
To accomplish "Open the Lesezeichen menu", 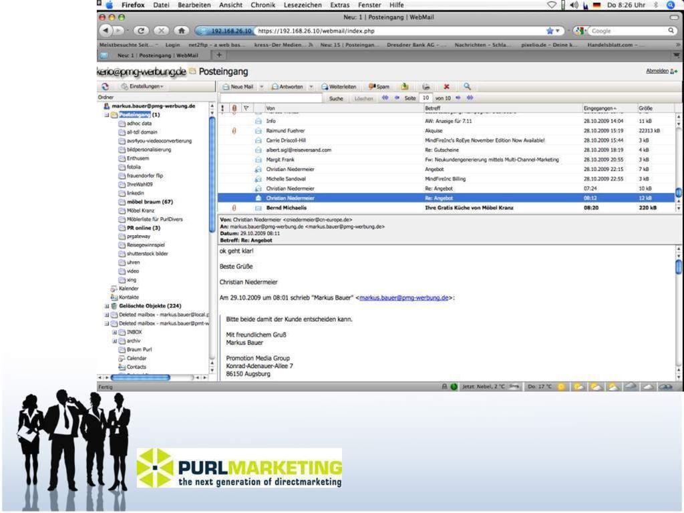I will click(x=303, y=5).
